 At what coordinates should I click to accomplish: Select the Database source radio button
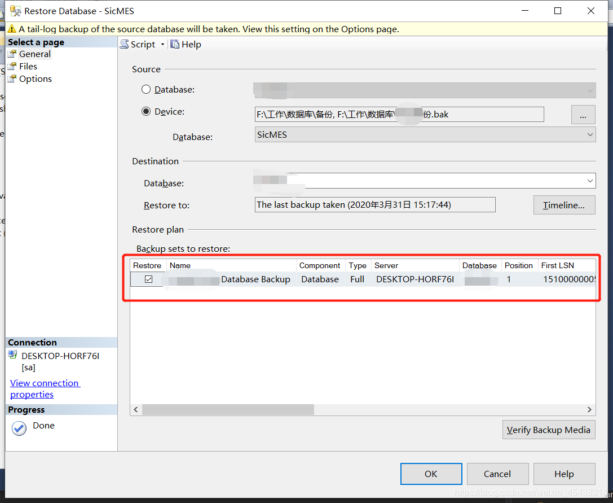(x=146, y=90)
